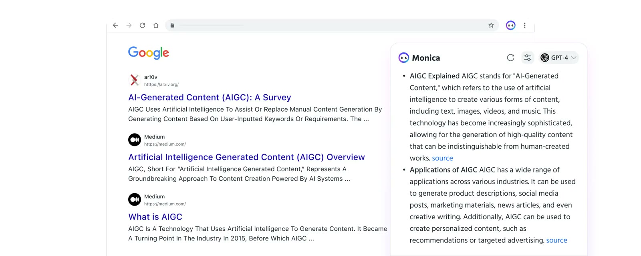Open the browser home page icon
The height and width of the screenshot is (256, 641).
click(x=156, y=25)
